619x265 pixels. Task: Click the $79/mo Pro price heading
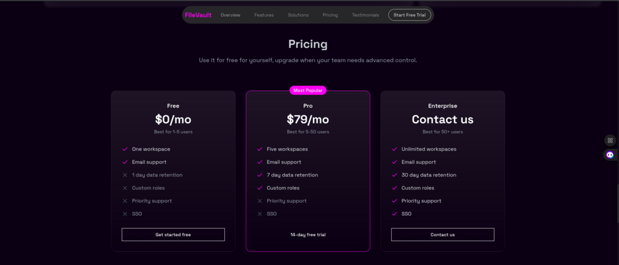point(308,119)
